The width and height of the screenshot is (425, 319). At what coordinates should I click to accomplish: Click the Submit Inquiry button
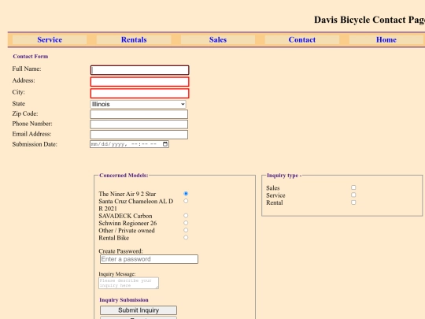coord(139,310)
